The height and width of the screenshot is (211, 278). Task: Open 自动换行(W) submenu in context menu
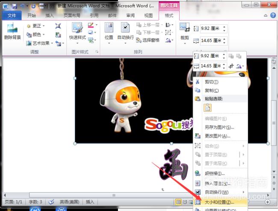pos(220,192)
